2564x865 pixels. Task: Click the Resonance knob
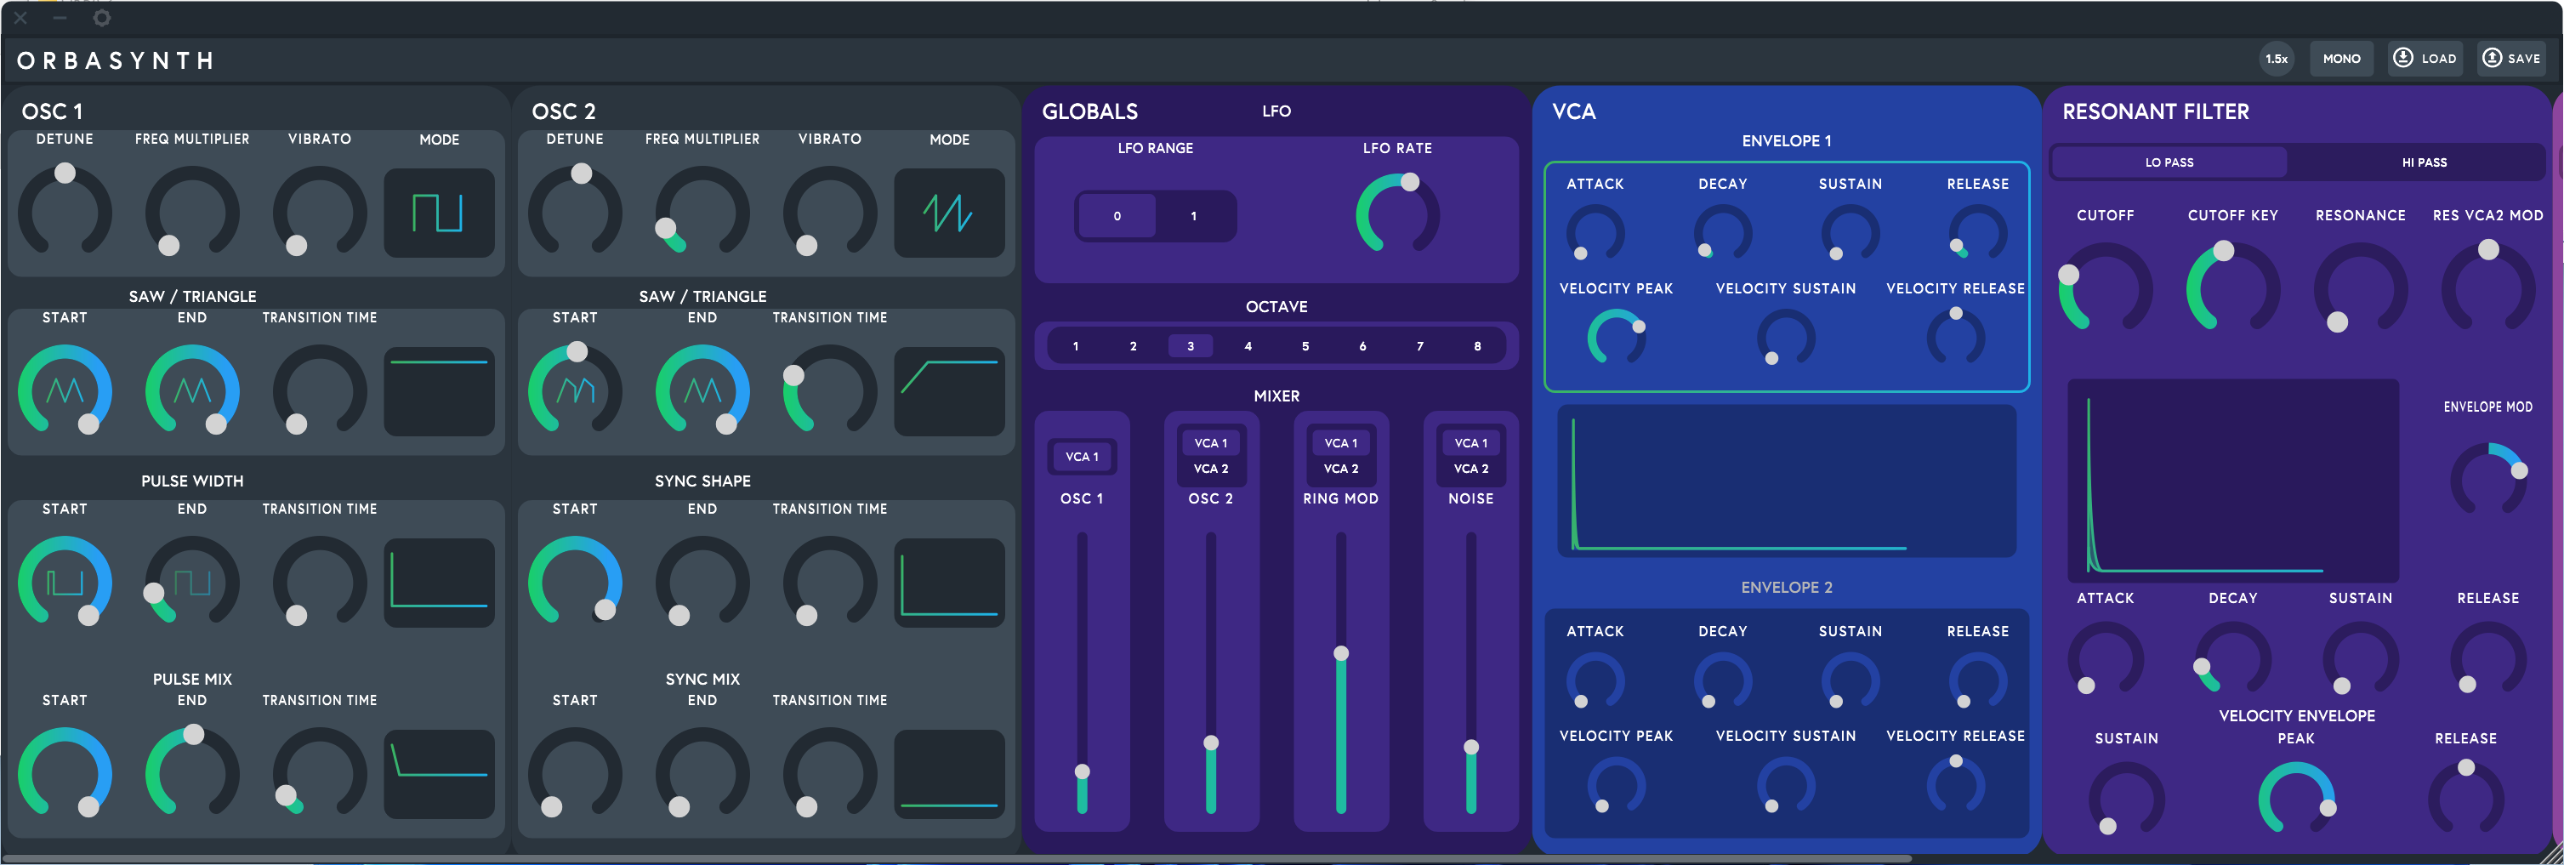coord(2360,287)
